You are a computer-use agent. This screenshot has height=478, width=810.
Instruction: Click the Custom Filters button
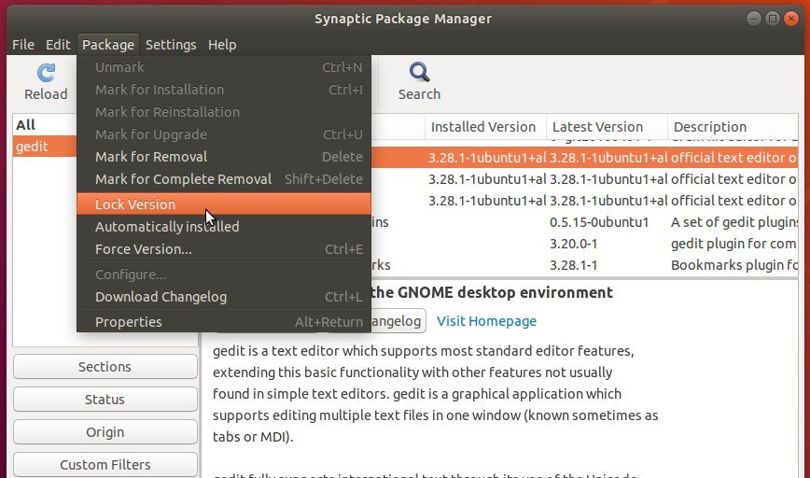(x=105, y=464)
